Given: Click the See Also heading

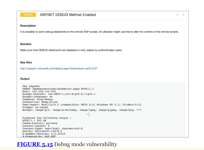Looking at the screenshot, I should tap(26, 62).
